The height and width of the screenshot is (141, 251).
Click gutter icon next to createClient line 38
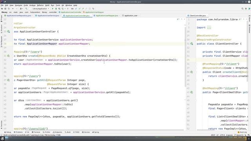(192, 72)
